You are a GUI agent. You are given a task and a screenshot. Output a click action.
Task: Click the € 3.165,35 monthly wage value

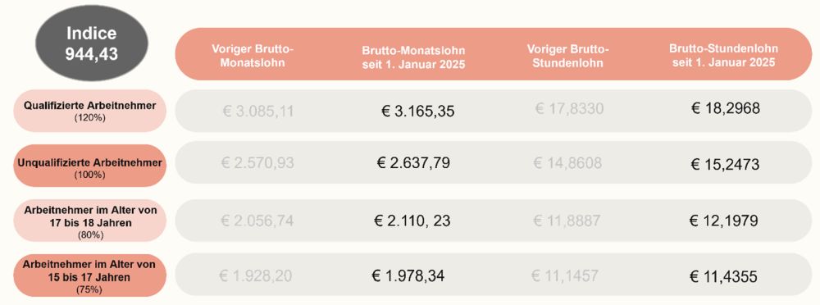pos(418,112)
